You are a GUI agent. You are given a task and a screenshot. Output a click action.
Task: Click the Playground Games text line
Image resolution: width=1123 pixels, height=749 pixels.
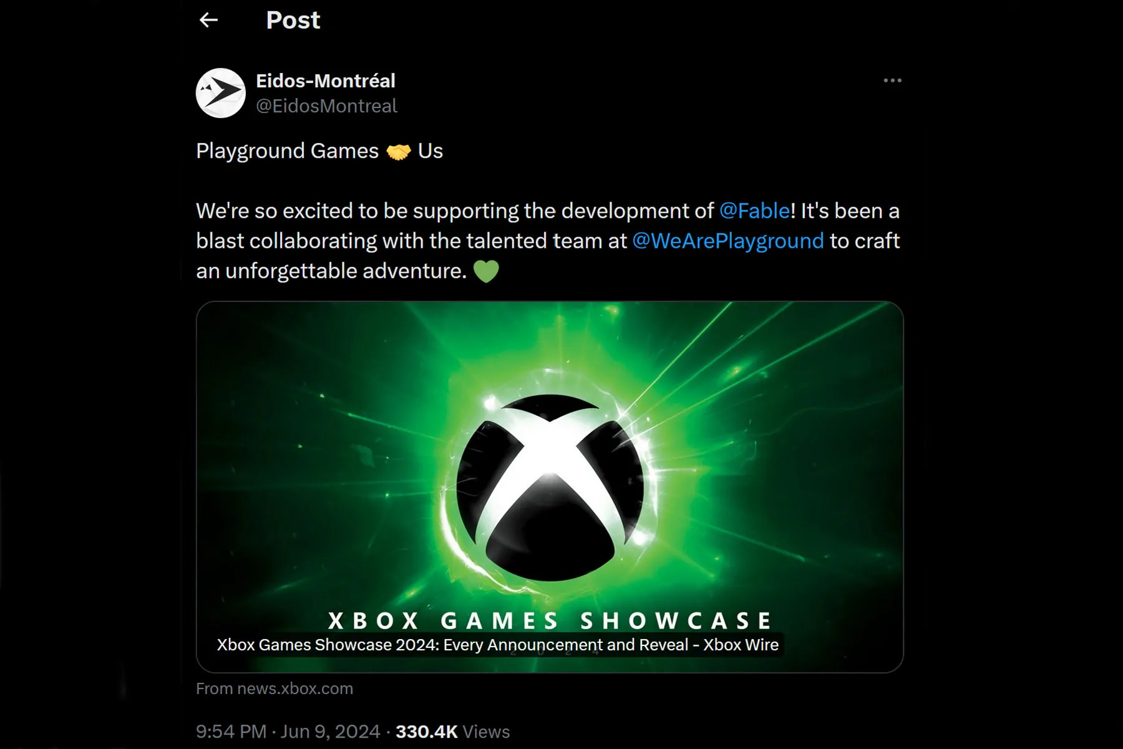tap(319, 151)
